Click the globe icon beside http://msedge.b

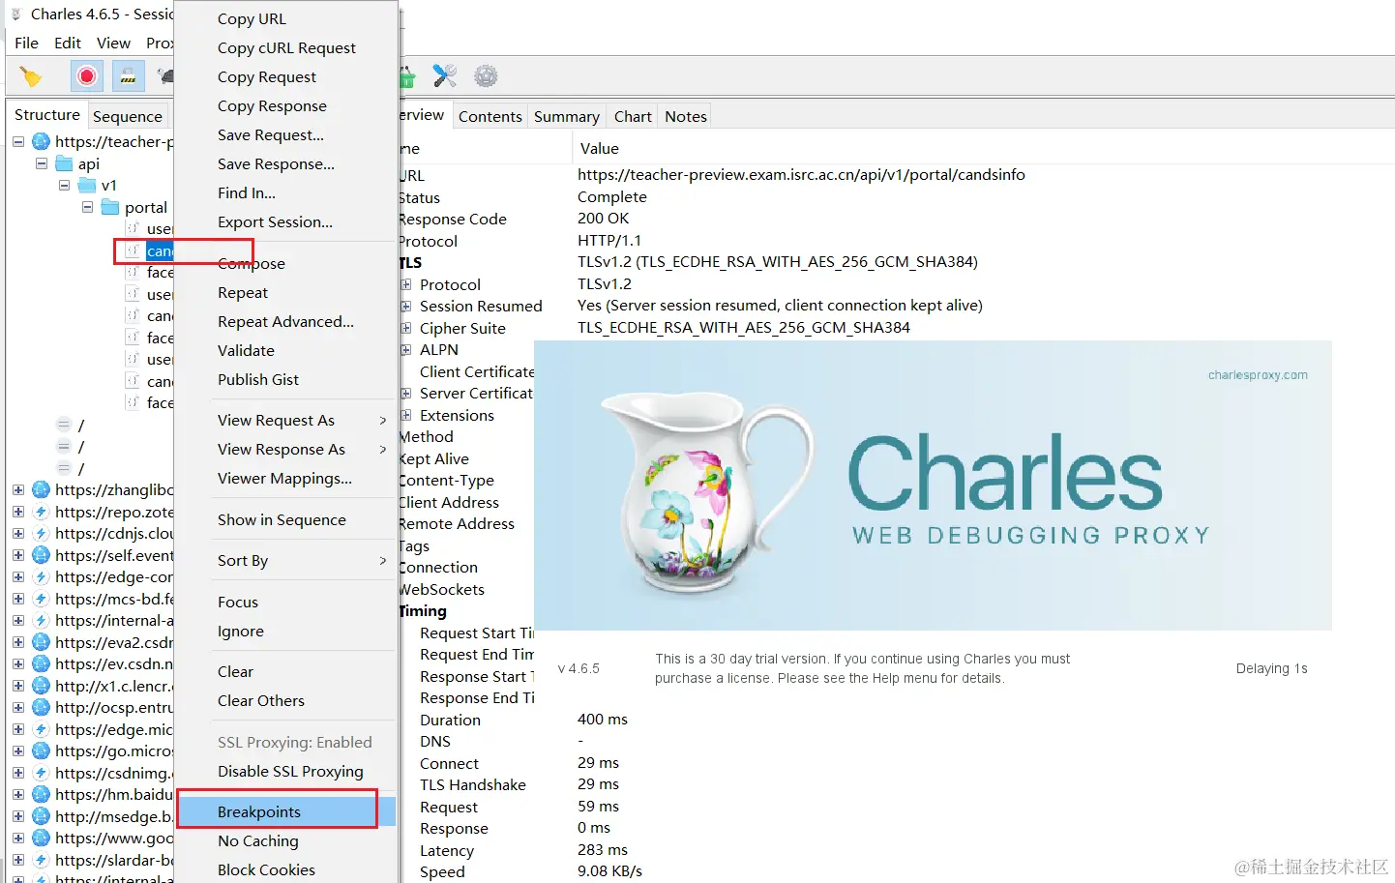41,816
